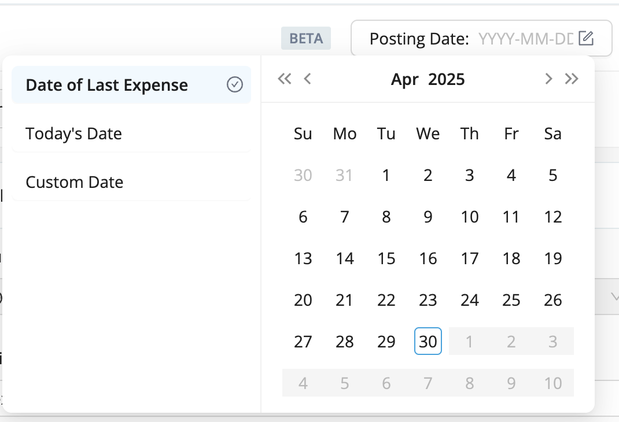Image resolution: width=619 pixels, height=422 pixels.
Task: Pick April 15 on the calendar
Action: (386, 258)
